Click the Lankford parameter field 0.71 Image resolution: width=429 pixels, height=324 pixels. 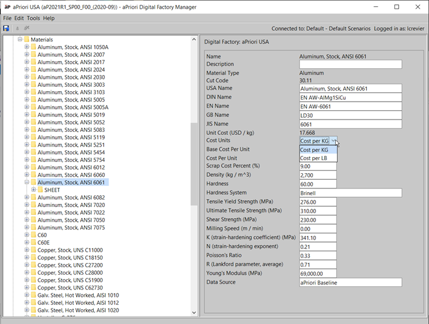tap(318, 264)
